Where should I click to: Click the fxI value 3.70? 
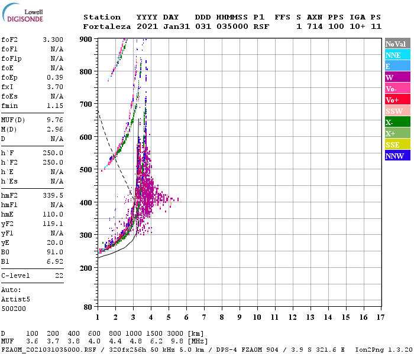tap(55, 87)
